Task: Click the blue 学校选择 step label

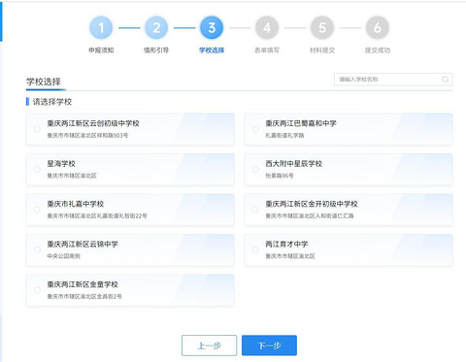Action: click(212, 50)
